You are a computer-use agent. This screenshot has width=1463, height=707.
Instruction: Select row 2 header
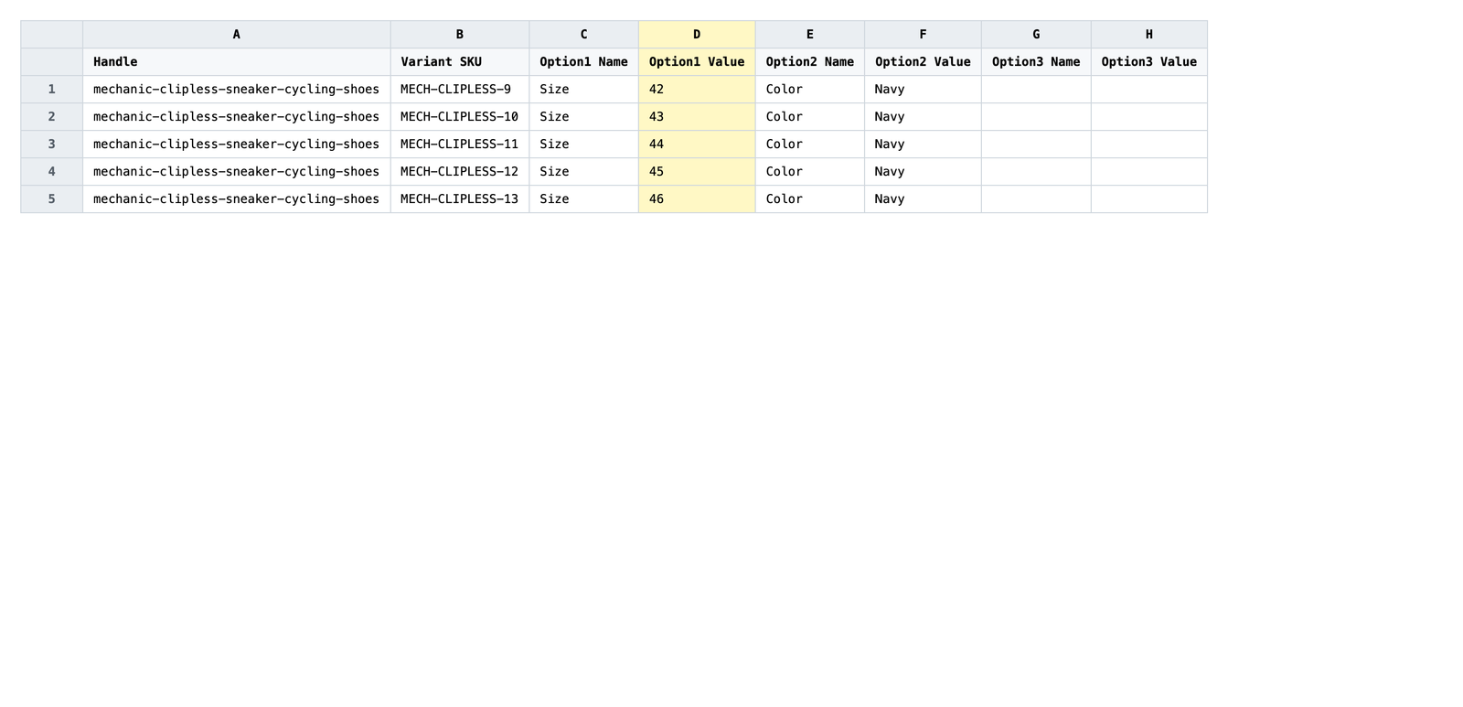(x=52, y=117)
